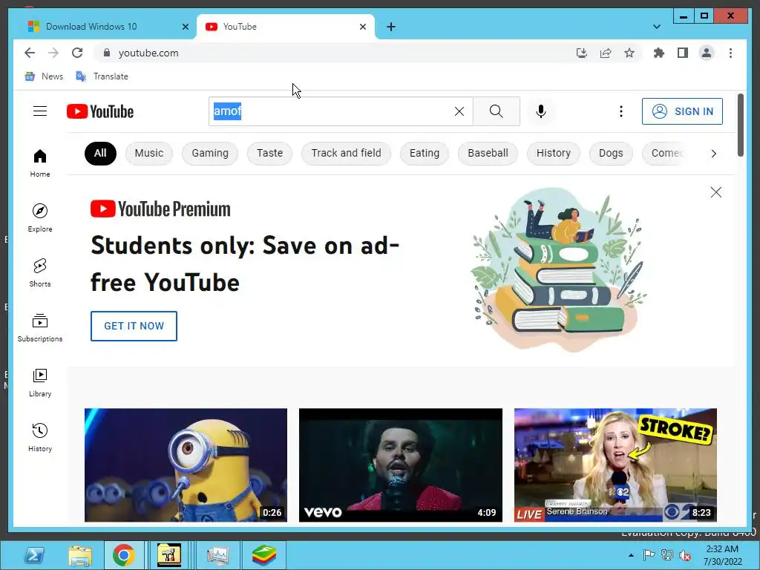Open Chrome three-dot menu
This screenshot has width=760, height=570.
[x=730, y=53]
